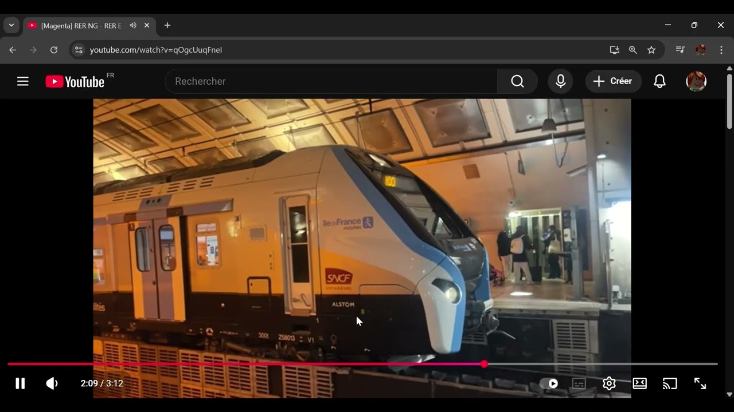Open the zoom level indicator

click(x=633, y=50)
